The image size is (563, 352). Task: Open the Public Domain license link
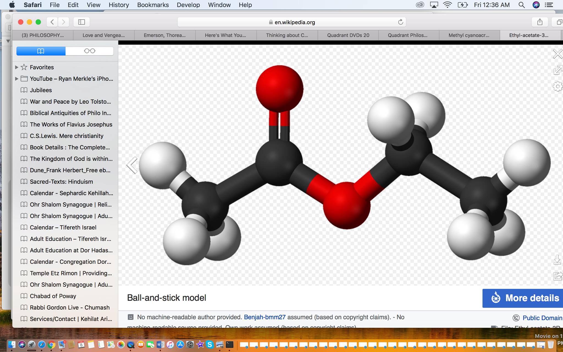542,318
